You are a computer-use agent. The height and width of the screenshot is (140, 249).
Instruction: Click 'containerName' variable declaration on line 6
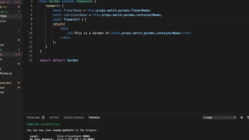tap(75, 15)
